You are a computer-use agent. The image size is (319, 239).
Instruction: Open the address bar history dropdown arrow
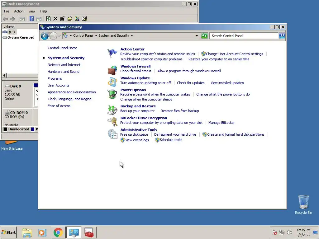pyautogui.click(x=197, y=36)
